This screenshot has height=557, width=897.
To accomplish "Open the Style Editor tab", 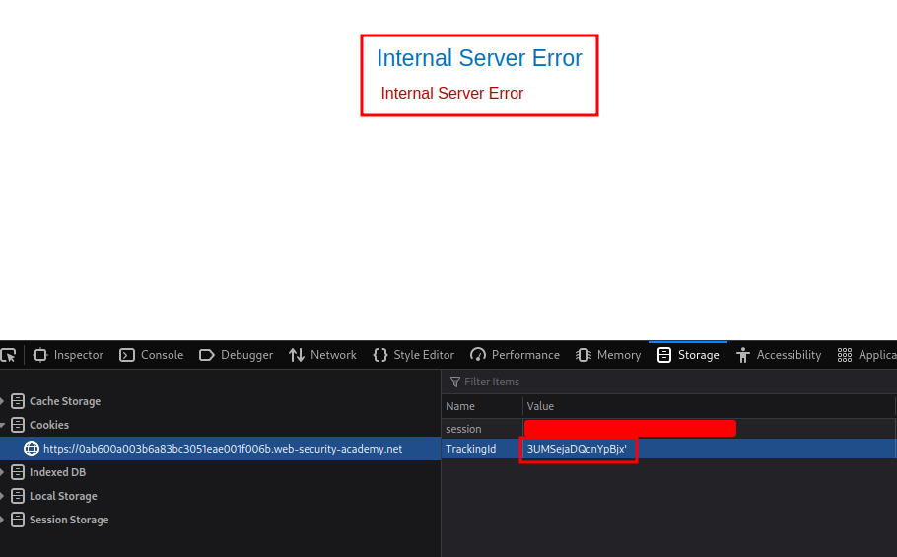I will coord(414,355).
